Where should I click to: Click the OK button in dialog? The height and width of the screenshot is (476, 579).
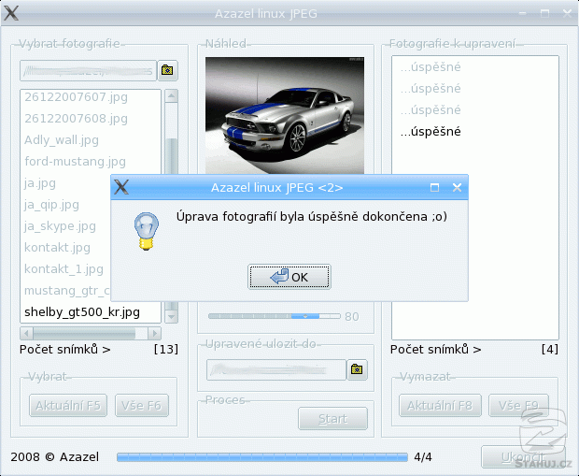289,277
